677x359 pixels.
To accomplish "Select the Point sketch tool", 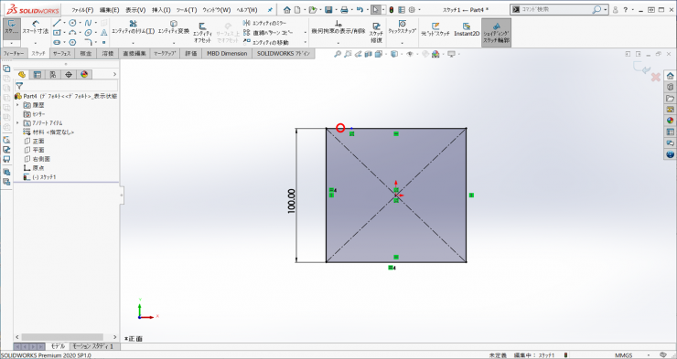I will coord(103,42).
